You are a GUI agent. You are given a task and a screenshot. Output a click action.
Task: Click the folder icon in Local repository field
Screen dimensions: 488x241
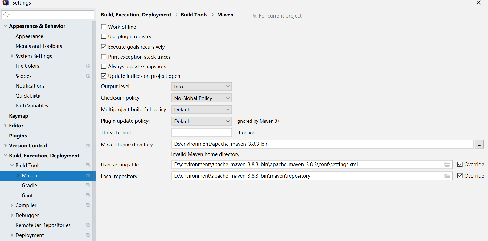[x=447, y=176]
